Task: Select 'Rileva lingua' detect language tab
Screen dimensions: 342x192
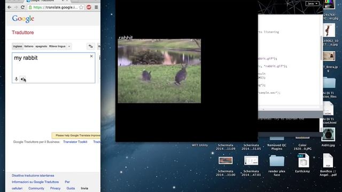Action: (57, 46)
